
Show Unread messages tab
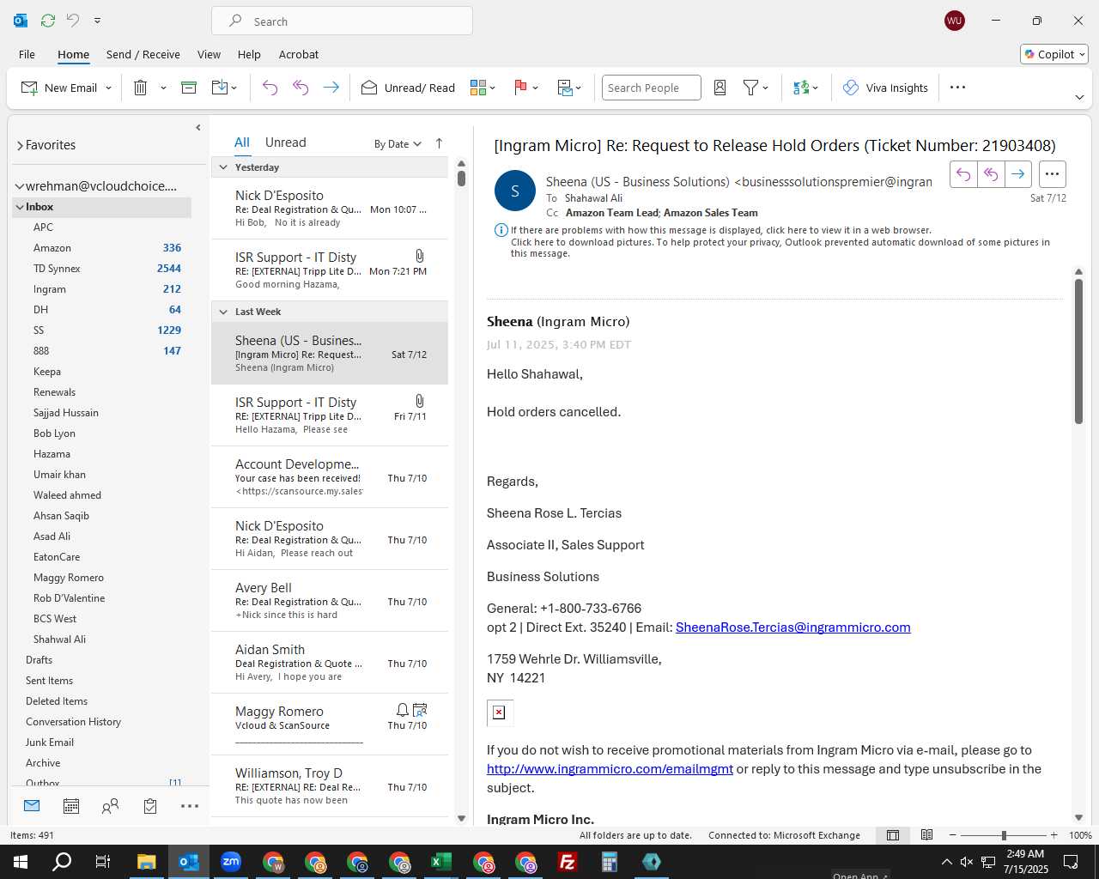coord(285,142)
